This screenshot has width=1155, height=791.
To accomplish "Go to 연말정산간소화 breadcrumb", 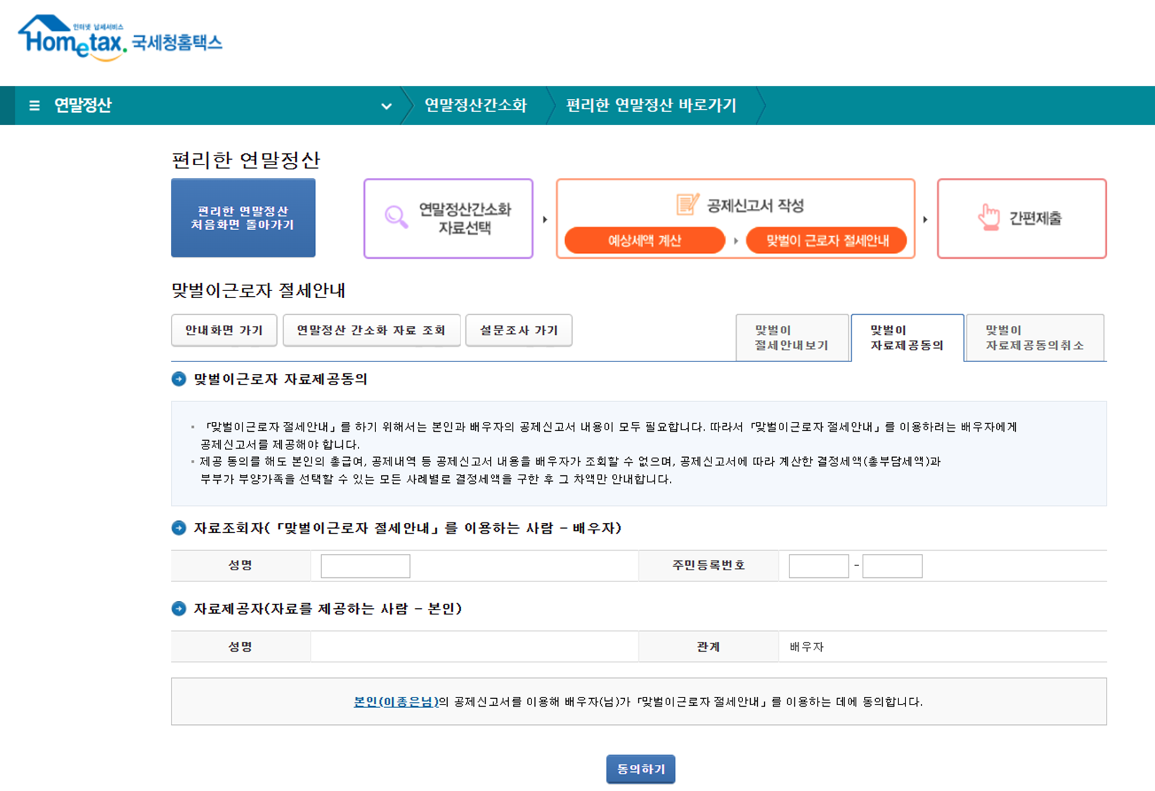I will point(475,105).
